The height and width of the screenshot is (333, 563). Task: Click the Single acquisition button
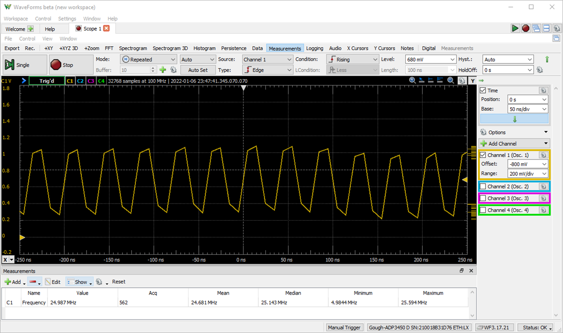[x=25, y=65]
